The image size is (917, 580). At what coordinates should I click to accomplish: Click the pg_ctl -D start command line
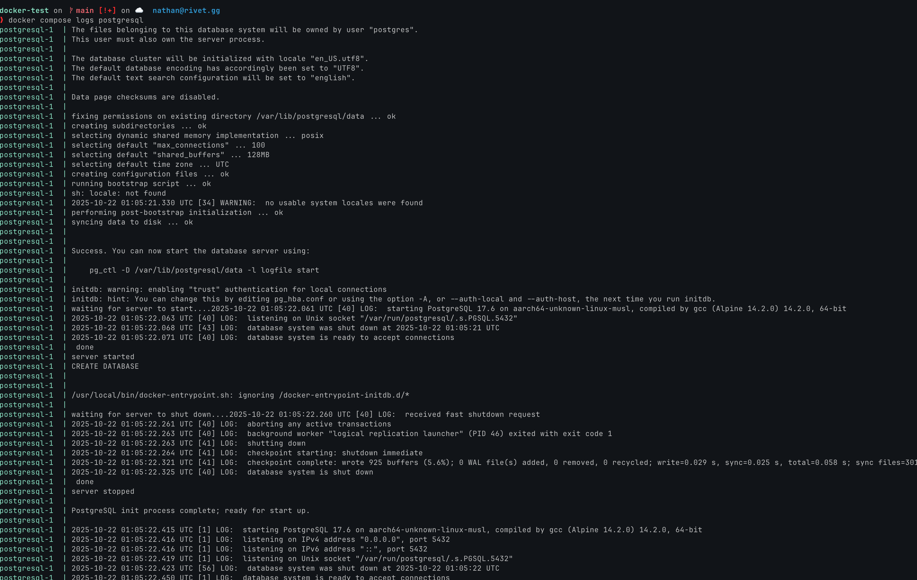pos(204,270)
